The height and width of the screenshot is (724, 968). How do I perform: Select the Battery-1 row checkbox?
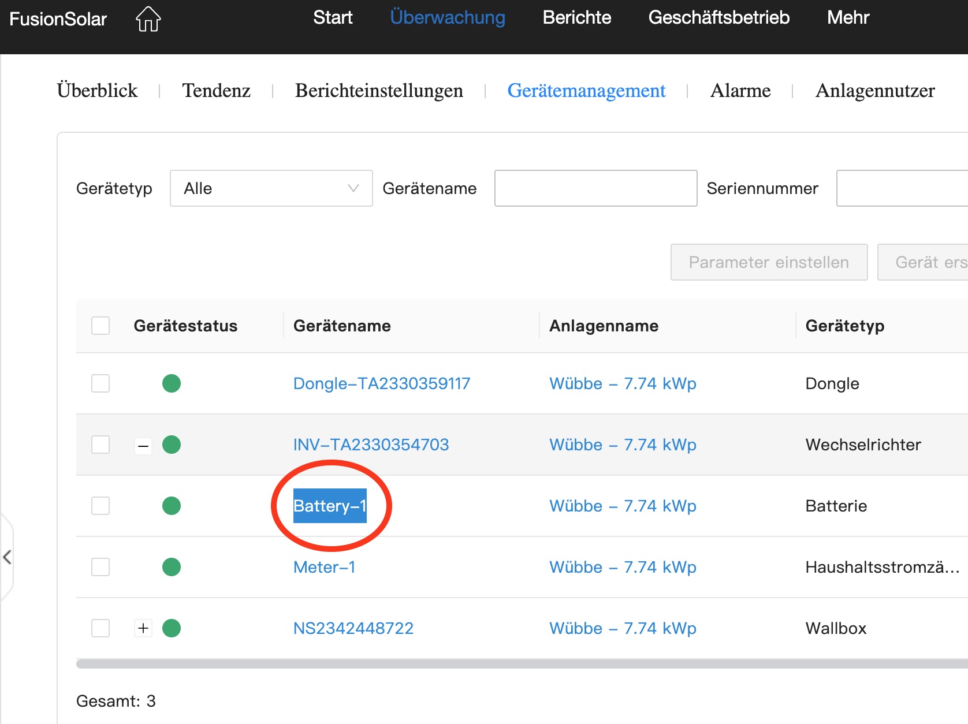[100, 506]
